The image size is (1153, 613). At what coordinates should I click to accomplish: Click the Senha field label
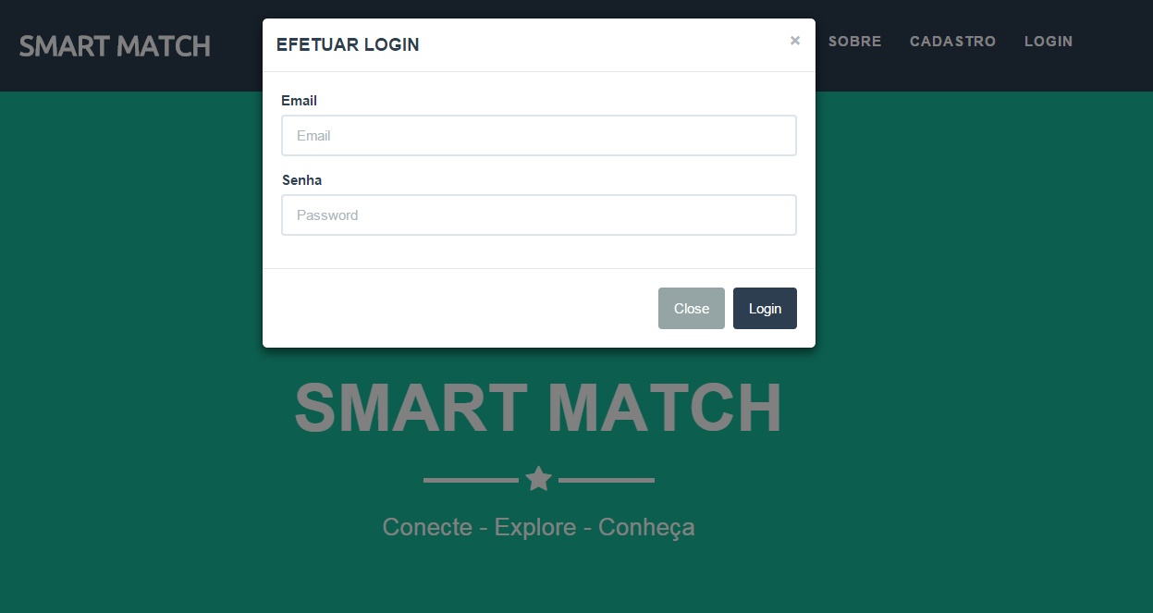pos(301,180)
